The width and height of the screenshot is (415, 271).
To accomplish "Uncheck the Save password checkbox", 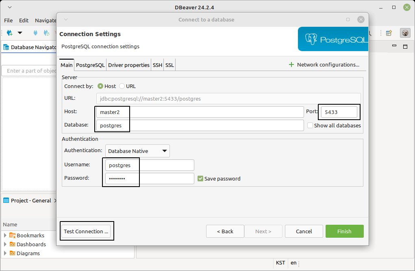I will coord(200,179).
